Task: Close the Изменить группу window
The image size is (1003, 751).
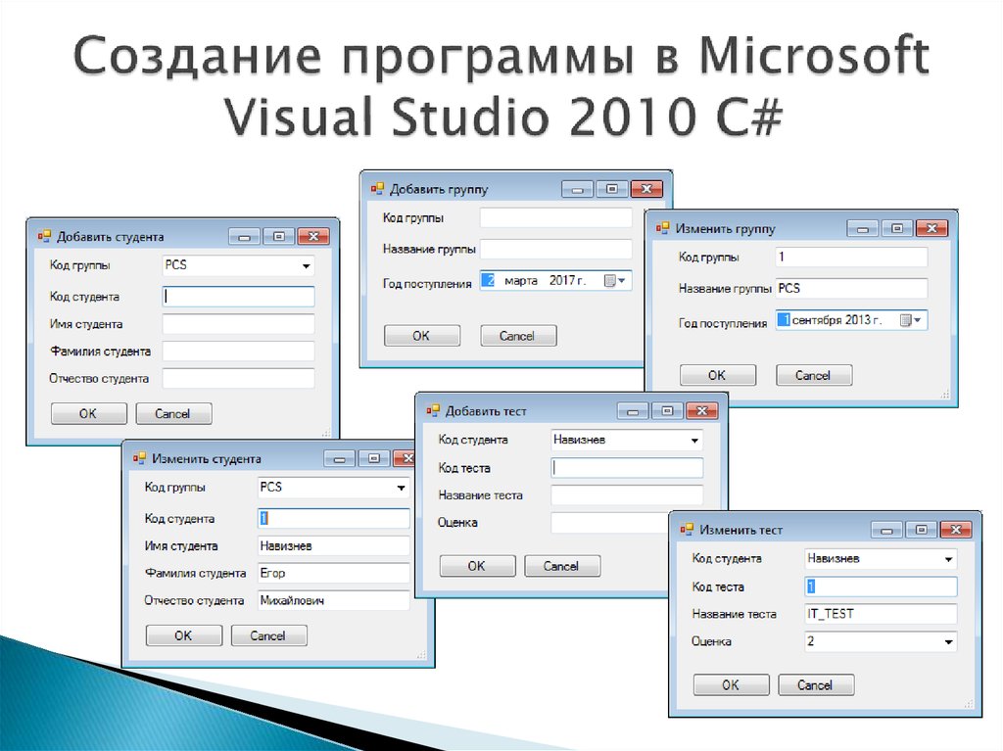Action: (932, 229)
